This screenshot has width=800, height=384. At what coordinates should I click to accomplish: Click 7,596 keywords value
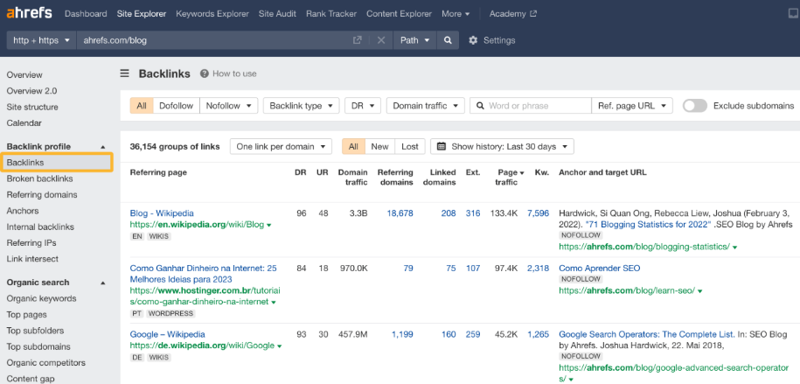[x=539, y=213]
